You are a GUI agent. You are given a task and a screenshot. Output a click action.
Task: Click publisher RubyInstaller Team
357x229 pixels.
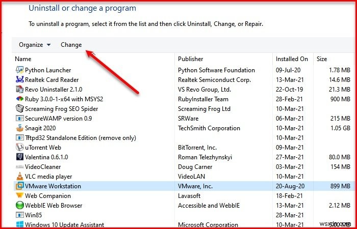click(203, 99)
